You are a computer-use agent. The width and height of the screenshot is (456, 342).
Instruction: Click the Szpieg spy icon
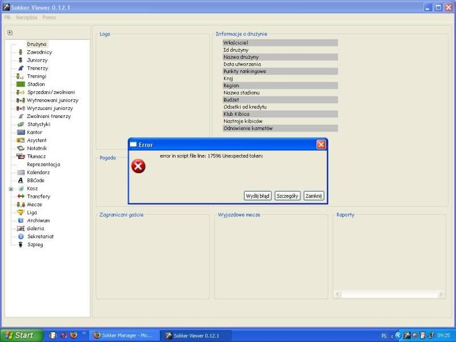21,245
